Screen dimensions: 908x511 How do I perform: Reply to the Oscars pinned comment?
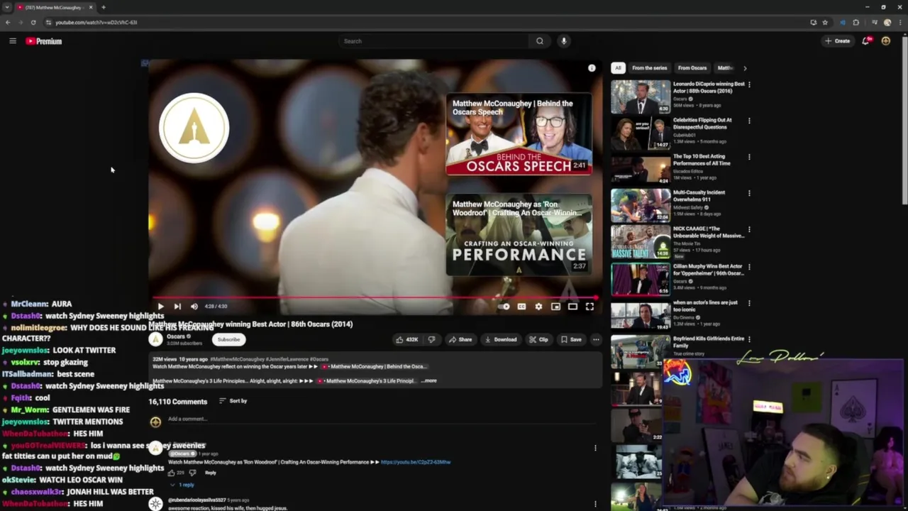point(211,473)
